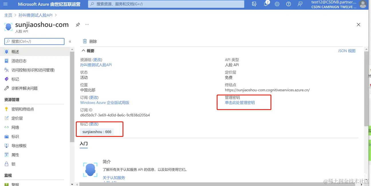This screenshot has width=371, height=186.
Task: Focus the sidebar 搜索(Ctrl+/) box
Action: [x=34, y=41]
